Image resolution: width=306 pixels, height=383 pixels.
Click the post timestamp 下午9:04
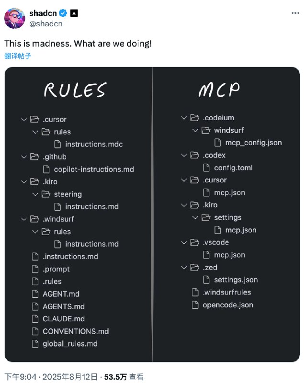(20, 377)
